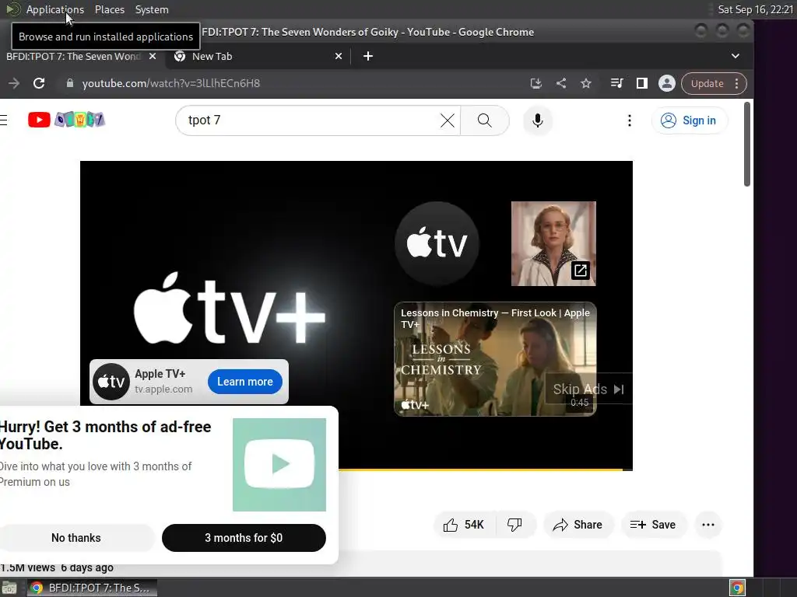Click the YouTube search magnifier button

tap(485, 120)
